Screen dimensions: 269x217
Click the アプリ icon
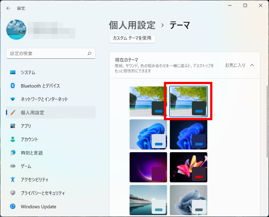tap(13, 126)
